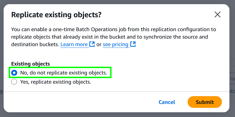
Task: Click the partial letter "g" behind dialog's left edge
Action: point(1,91)
